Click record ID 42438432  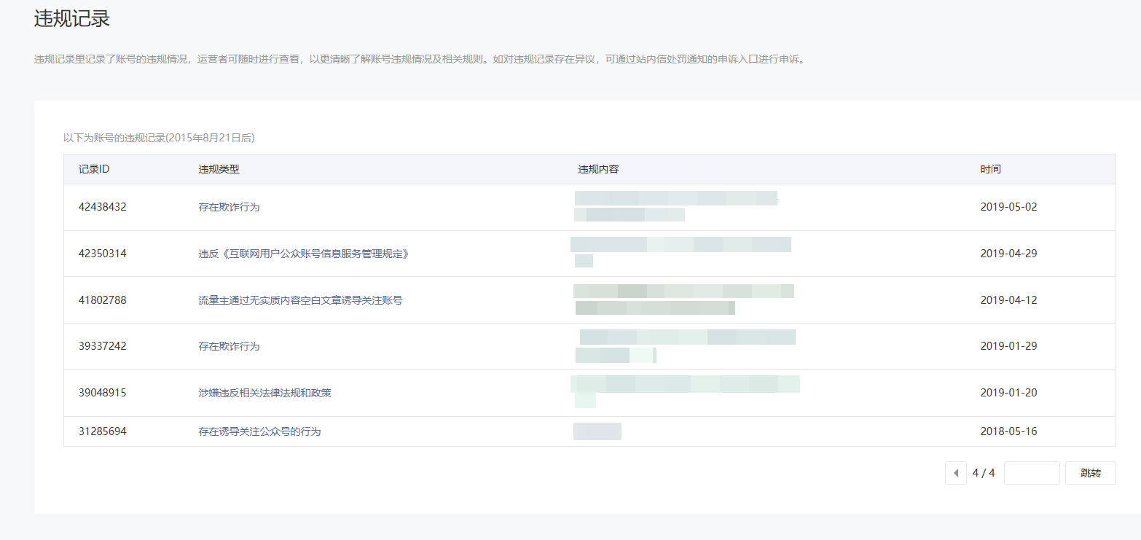pos(102,207)
